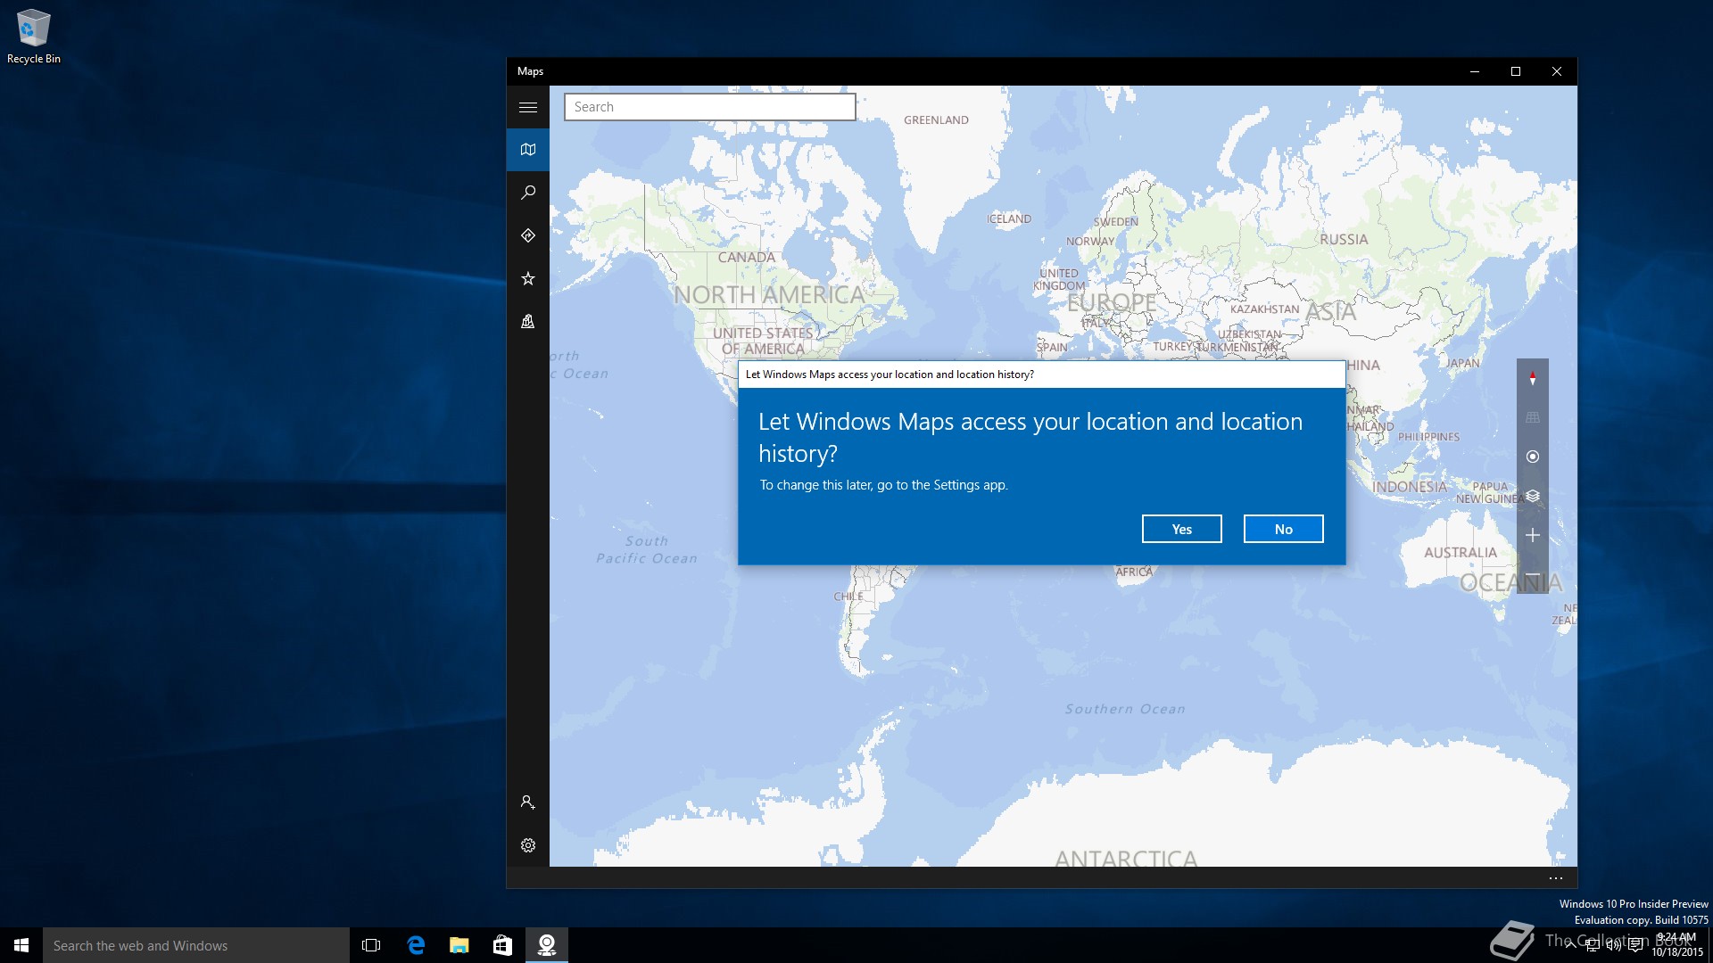
Task: Click the JAPAN map label
Action: click(x=1463, y=364)
